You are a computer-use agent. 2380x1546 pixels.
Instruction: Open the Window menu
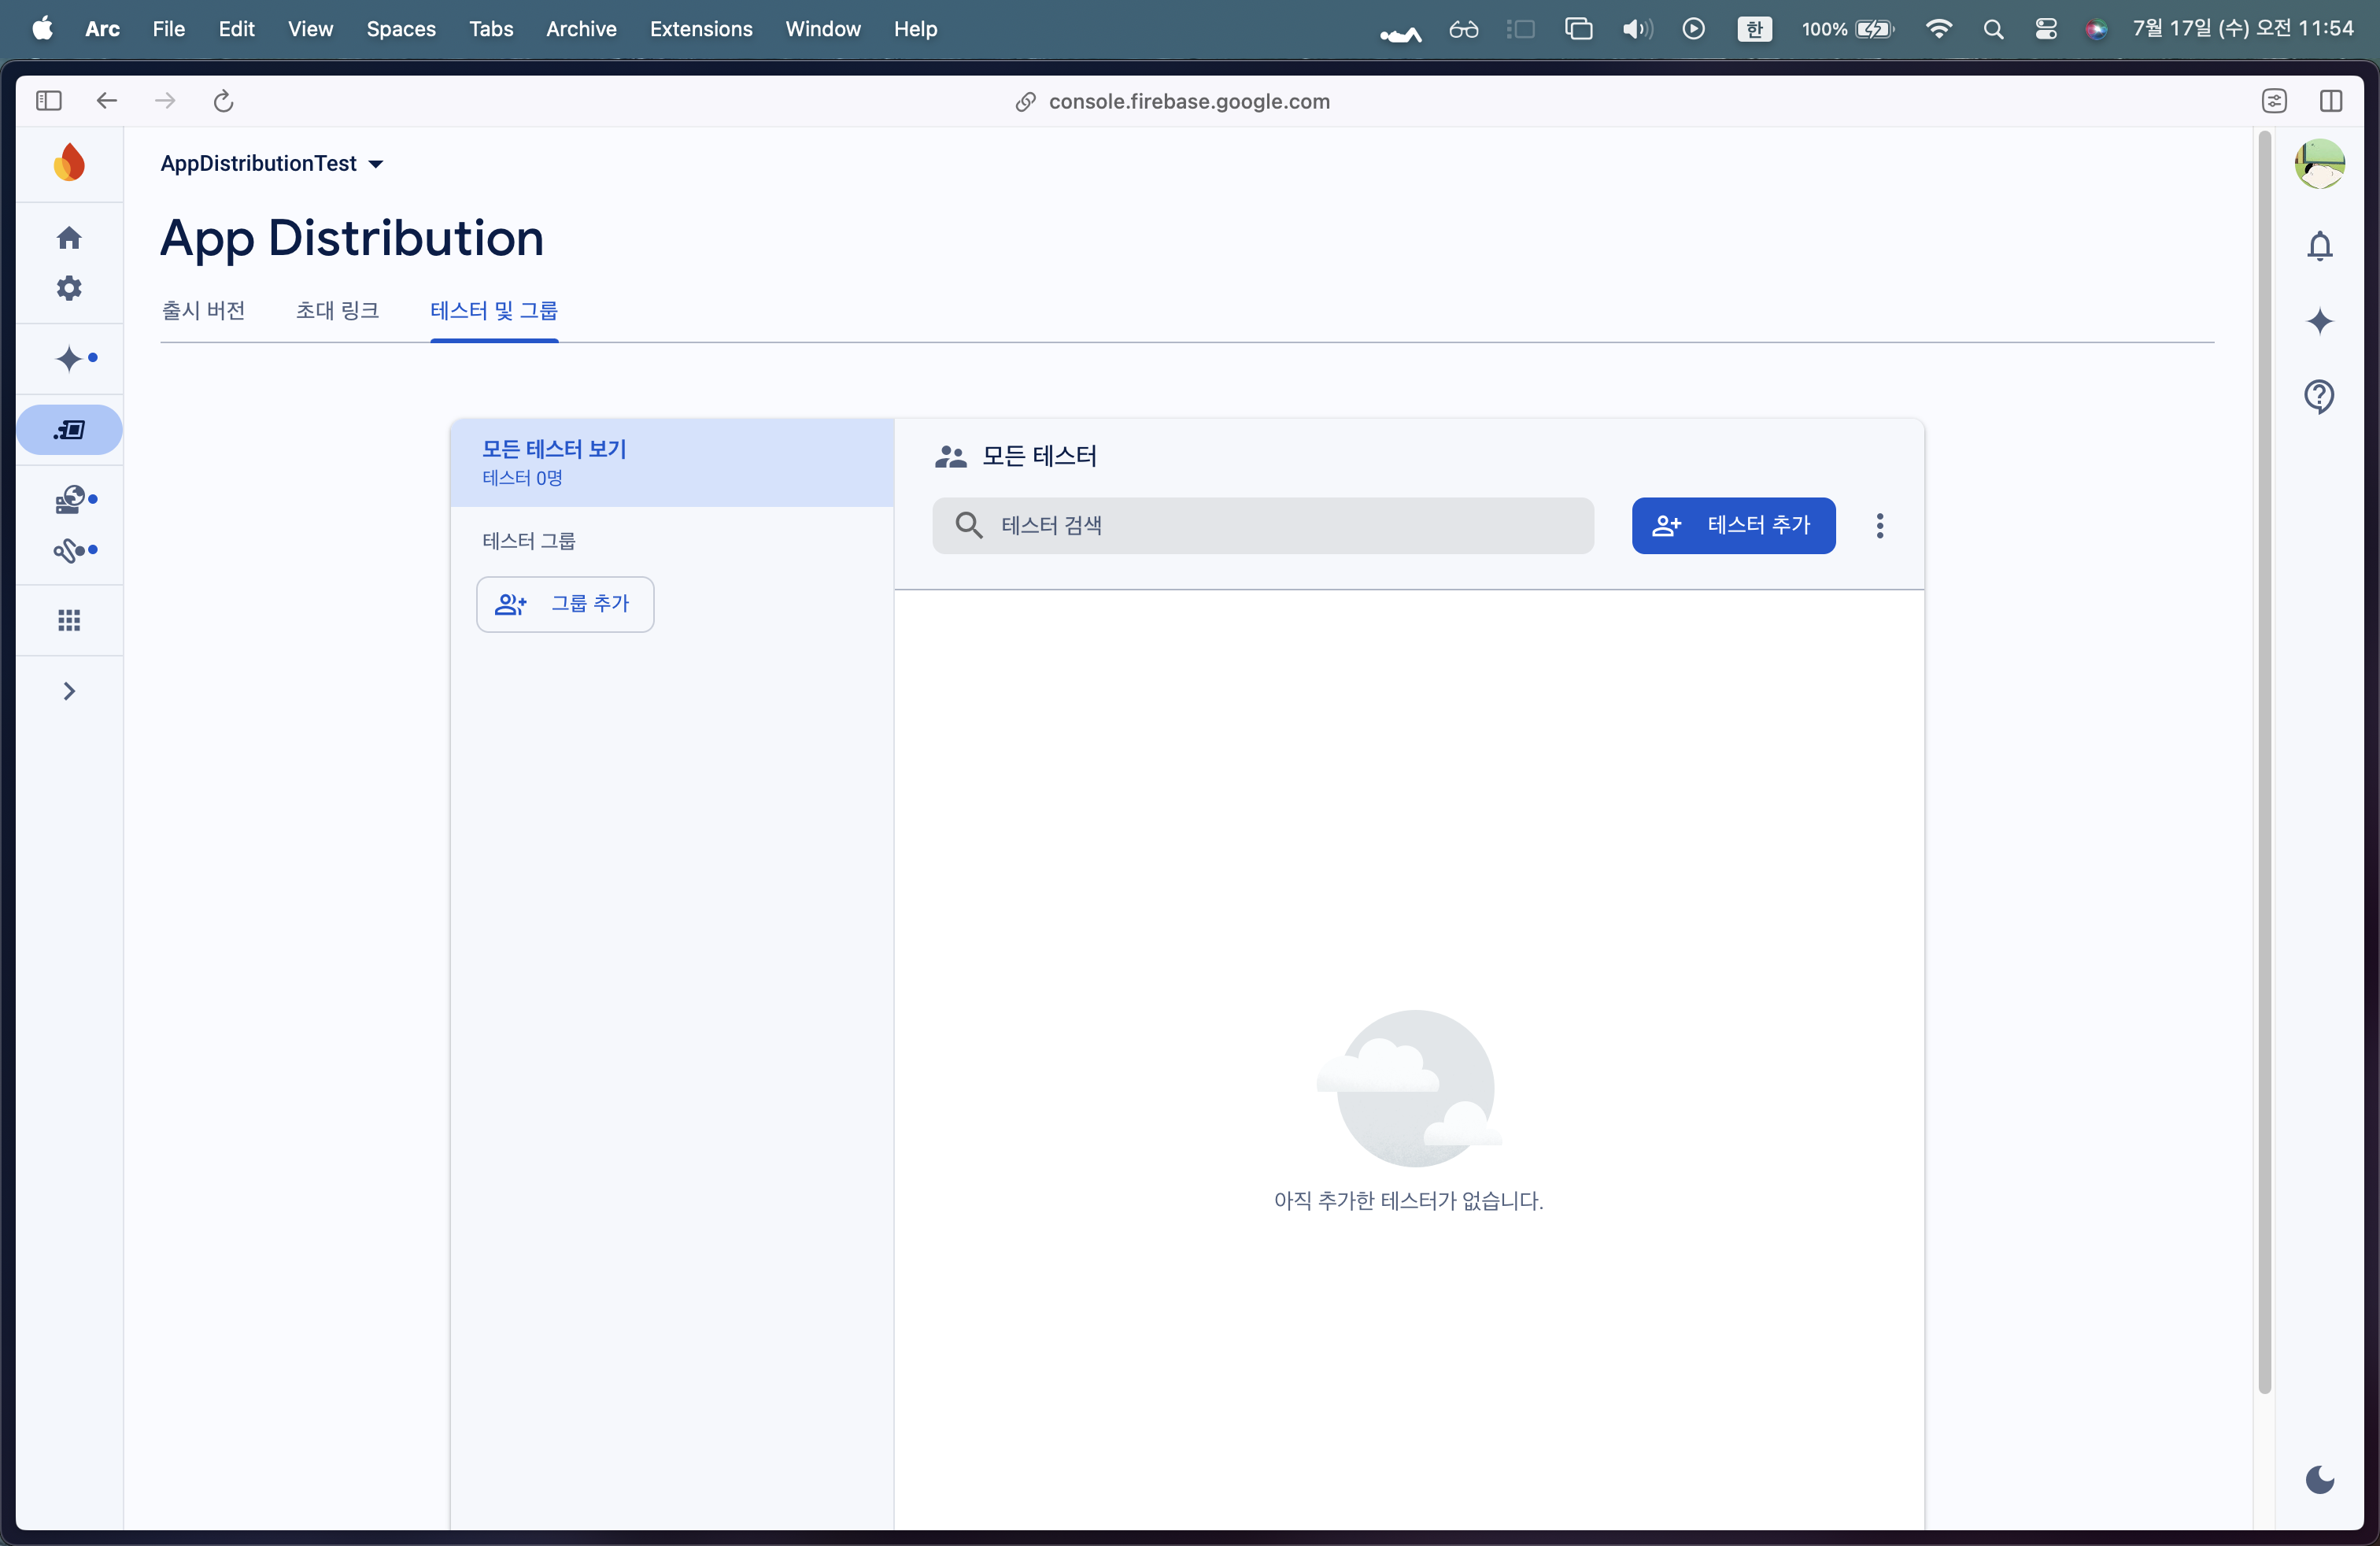(823, 29)
